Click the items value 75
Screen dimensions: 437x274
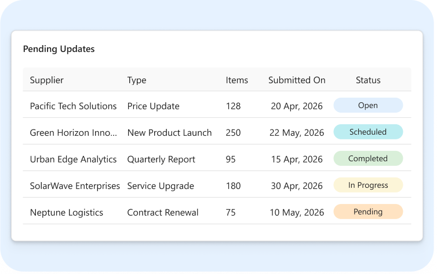coord(231,213)
